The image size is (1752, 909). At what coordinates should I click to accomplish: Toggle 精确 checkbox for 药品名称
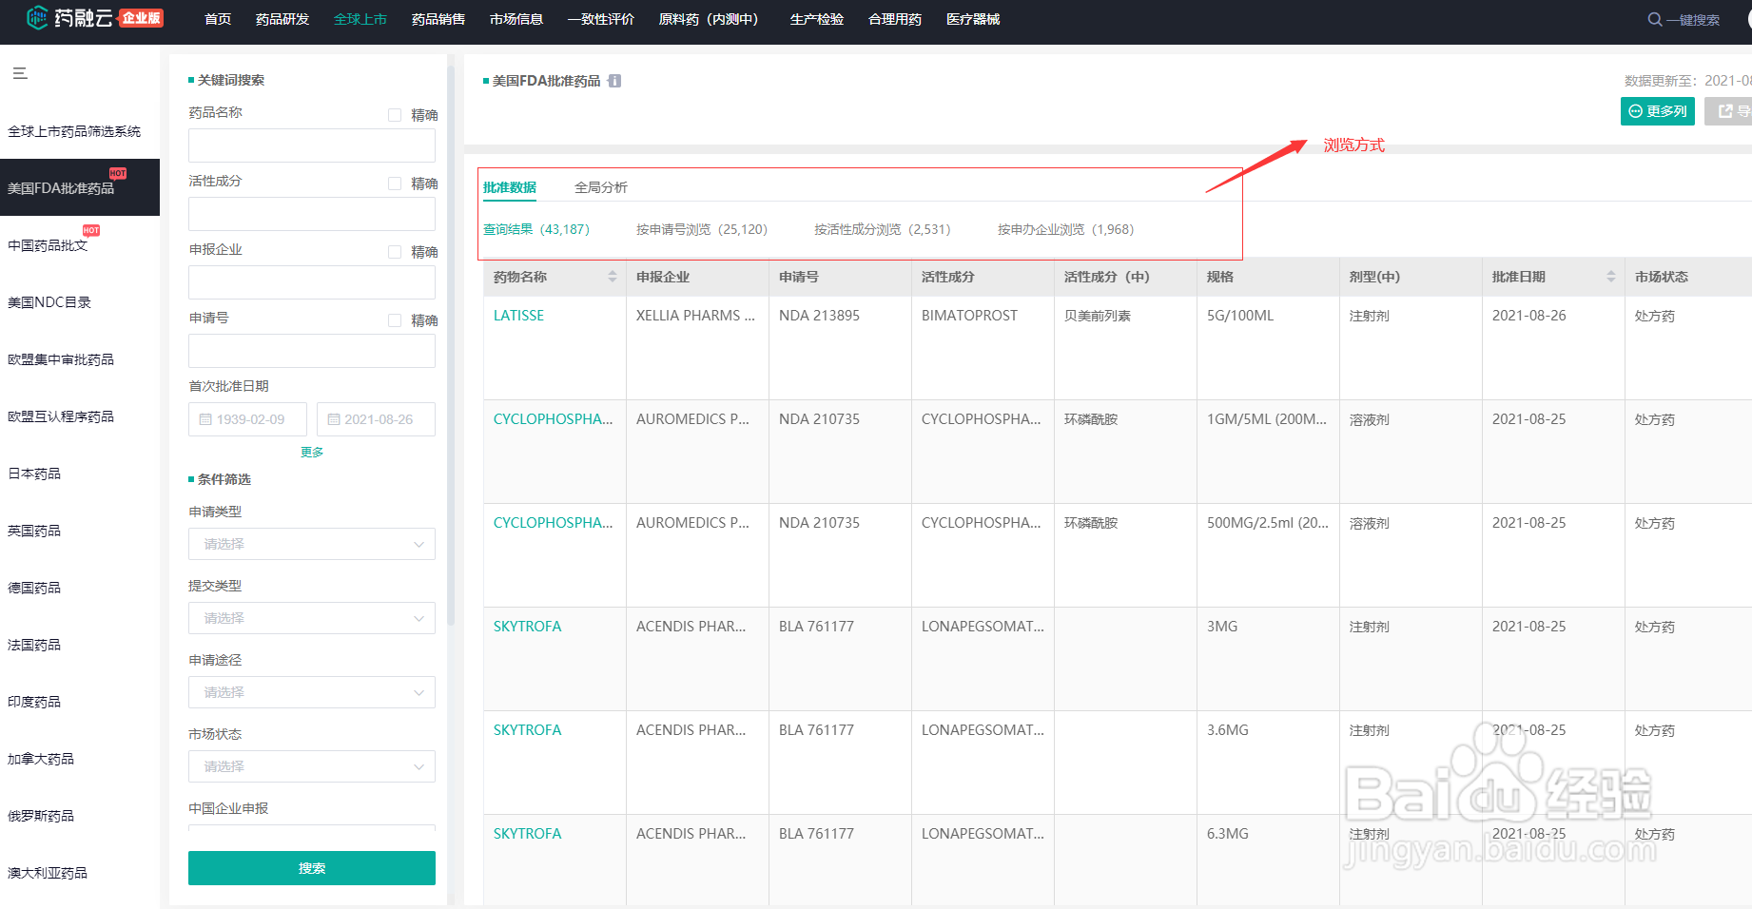tap(395, 115)
